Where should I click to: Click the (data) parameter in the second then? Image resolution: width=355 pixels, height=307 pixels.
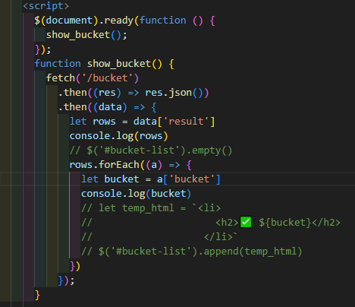110,107
